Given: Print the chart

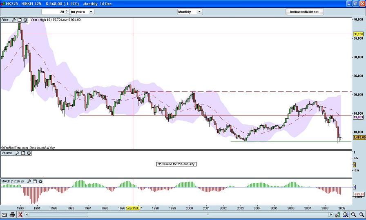Looking at the screenshot, I should pyautogui.click(x=12, y=215).
